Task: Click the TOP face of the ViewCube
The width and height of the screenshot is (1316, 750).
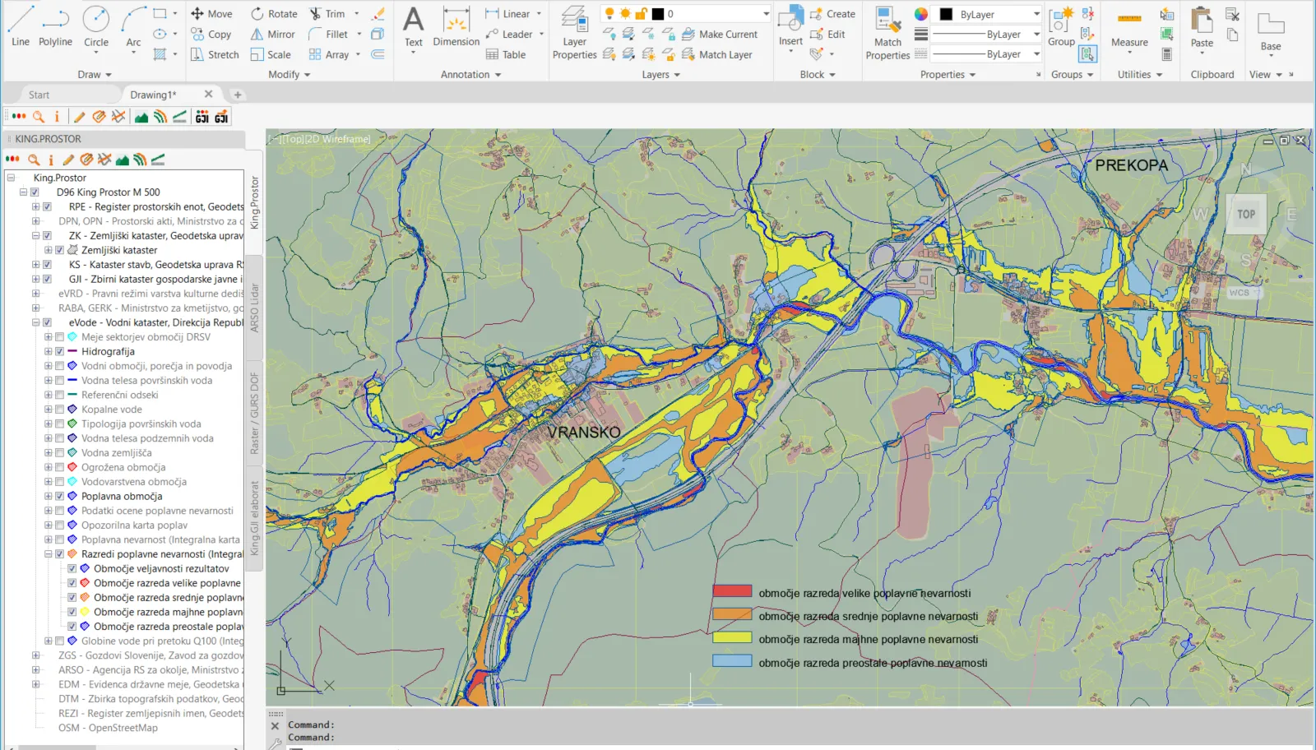Action: click(1246, 215)
